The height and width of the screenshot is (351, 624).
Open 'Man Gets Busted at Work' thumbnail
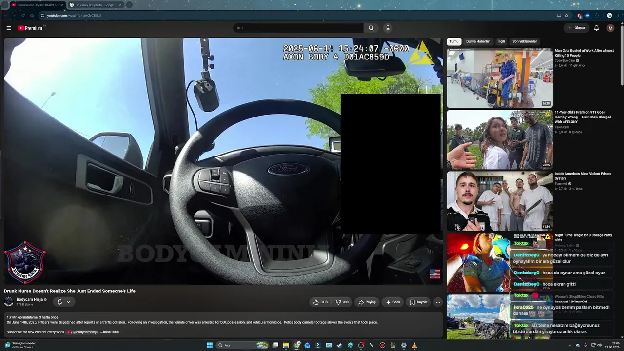pos(500,78)
